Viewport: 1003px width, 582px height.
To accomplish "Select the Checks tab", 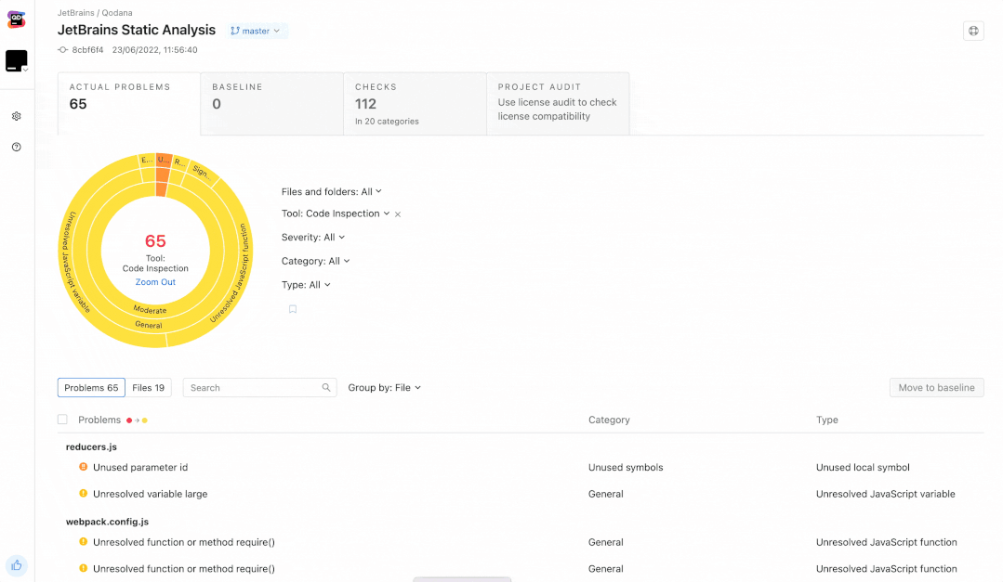I will click(x=416, y=103).
